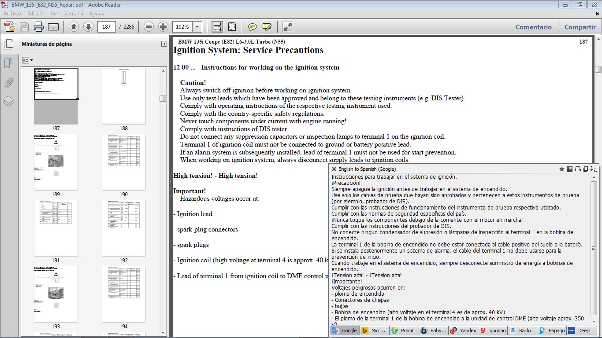Image resolution: width=602 pixels, height=338 pixels.
Task: Switch to the Yandex translator tab
Action: pyautogui.click(x=462, y=331)
